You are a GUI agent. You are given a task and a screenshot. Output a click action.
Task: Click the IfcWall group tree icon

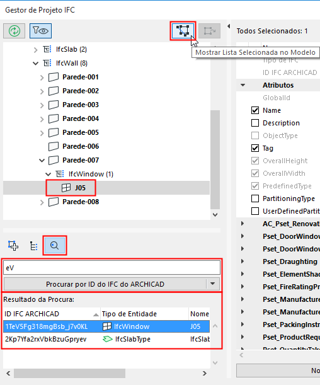47,63
